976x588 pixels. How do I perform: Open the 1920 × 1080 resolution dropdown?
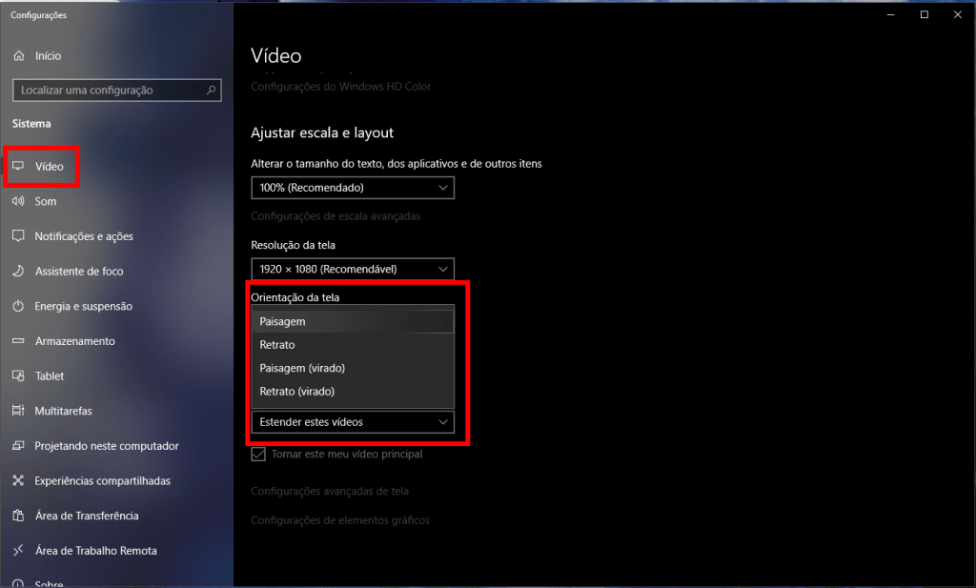tap(353, 270)
